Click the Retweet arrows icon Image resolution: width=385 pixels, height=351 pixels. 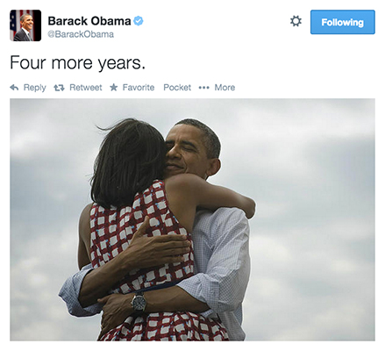click(59, 88)
